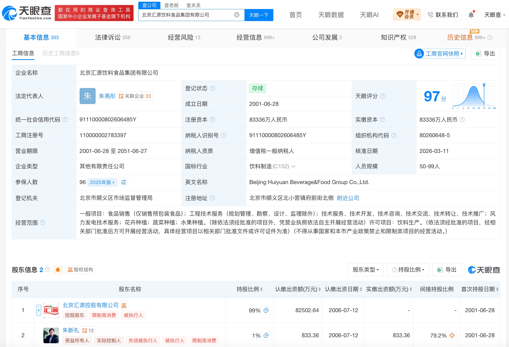
Task: Open pie chart icon next to 1%
Action: click(266, 335)
